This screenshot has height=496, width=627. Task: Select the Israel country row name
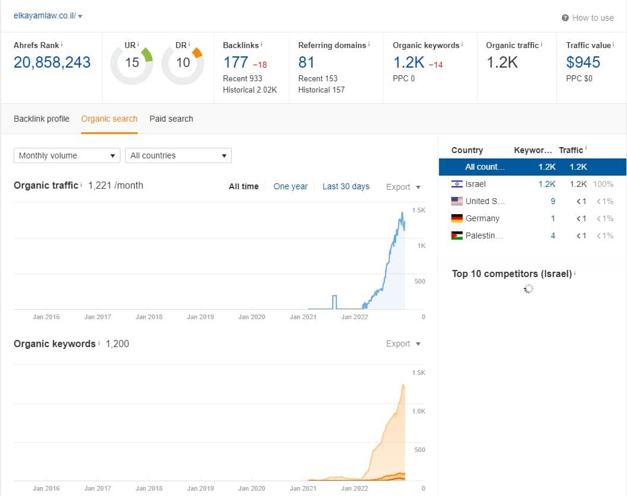[476, 184]
